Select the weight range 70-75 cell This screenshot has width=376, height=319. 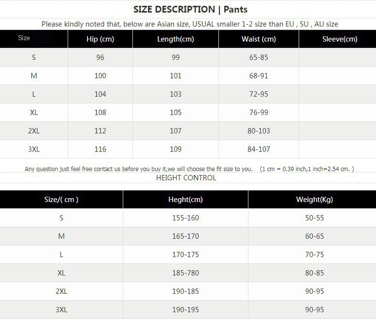[314, 255]
